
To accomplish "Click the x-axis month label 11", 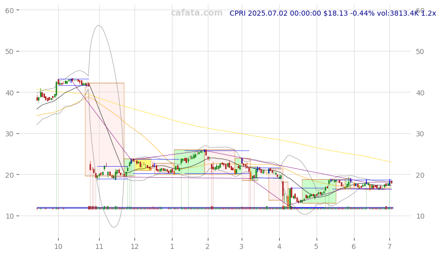I will pyautogui.click(x=99, y=246).
